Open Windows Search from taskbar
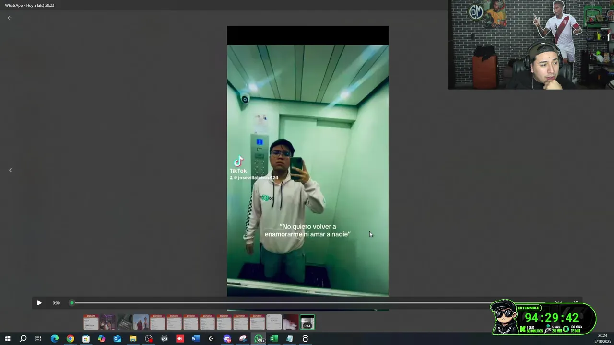Image resolution: width=614 pixels, height=345 pixels. tap(23, 339)
